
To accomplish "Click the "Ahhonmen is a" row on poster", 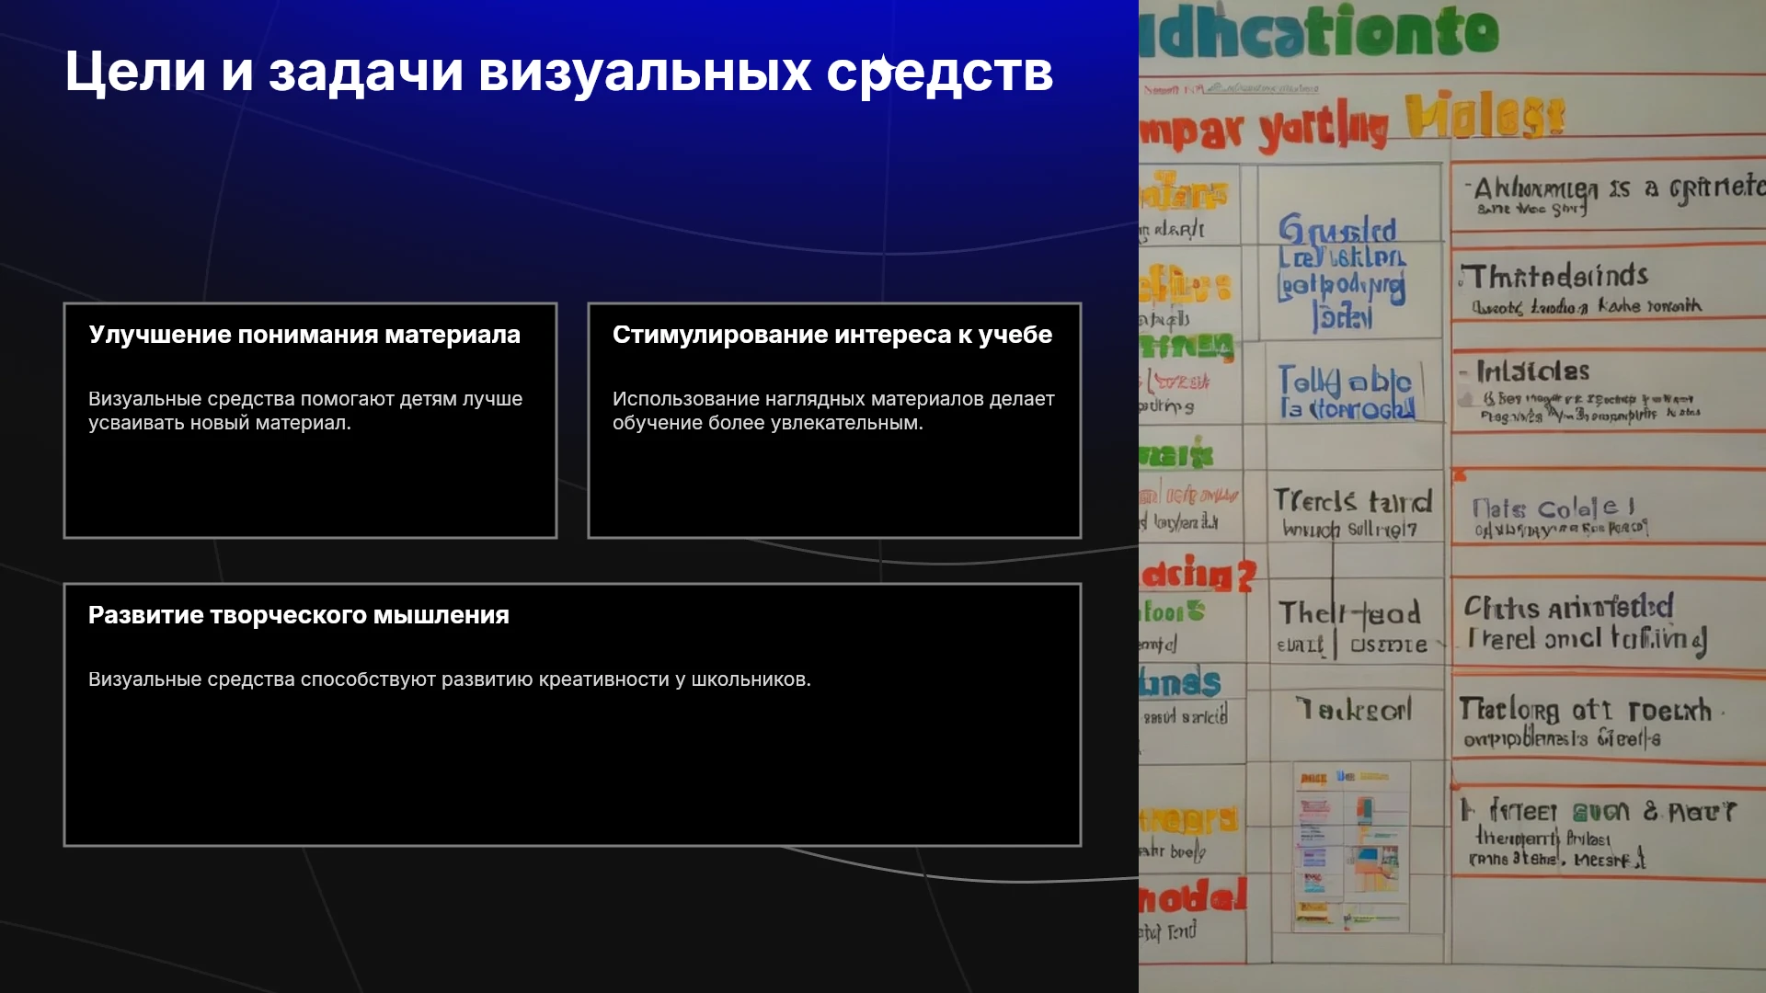I will coord(1610,195).
